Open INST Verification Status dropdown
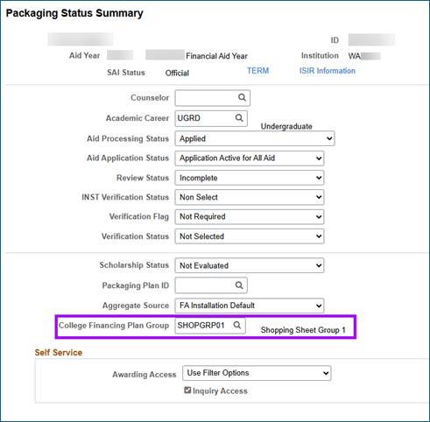Image resolution: width=430 pixels, height=422 pixels. pyautogui.click(x=250, y=197)
